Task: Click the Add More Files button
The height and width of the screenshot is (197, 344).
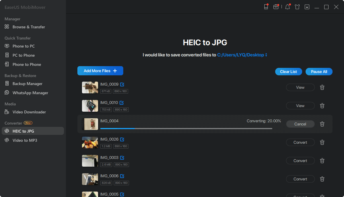Action: tap(100, 71)
